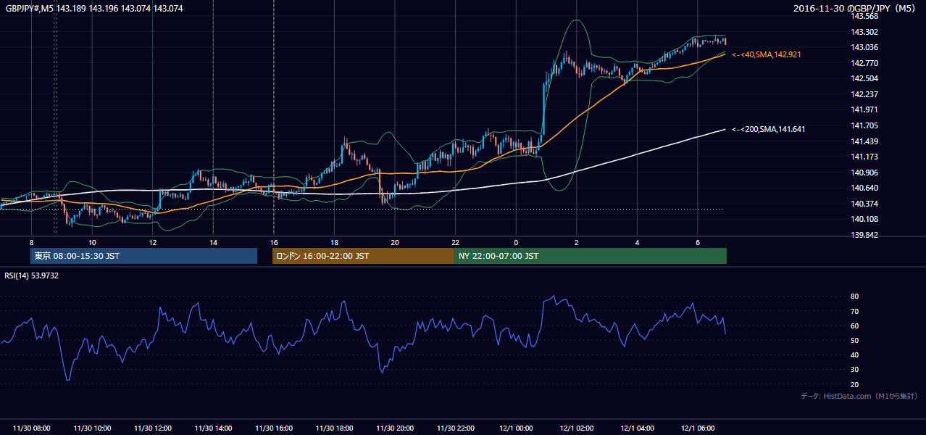Select the Tokyo 08:00-15:30 JST session bar
Viewport: 926px width, 435px height.
point(143,256)
